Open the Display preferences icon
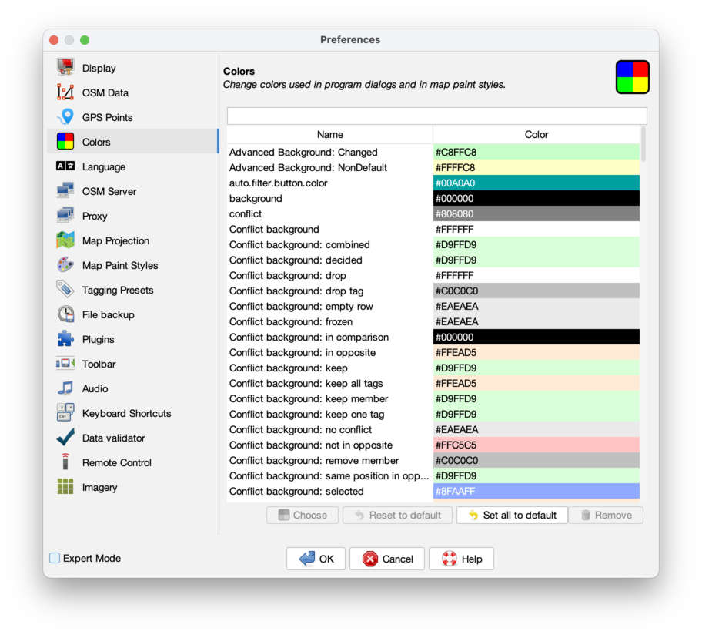This screenshot has width=702, height=635. click(65, 68)
